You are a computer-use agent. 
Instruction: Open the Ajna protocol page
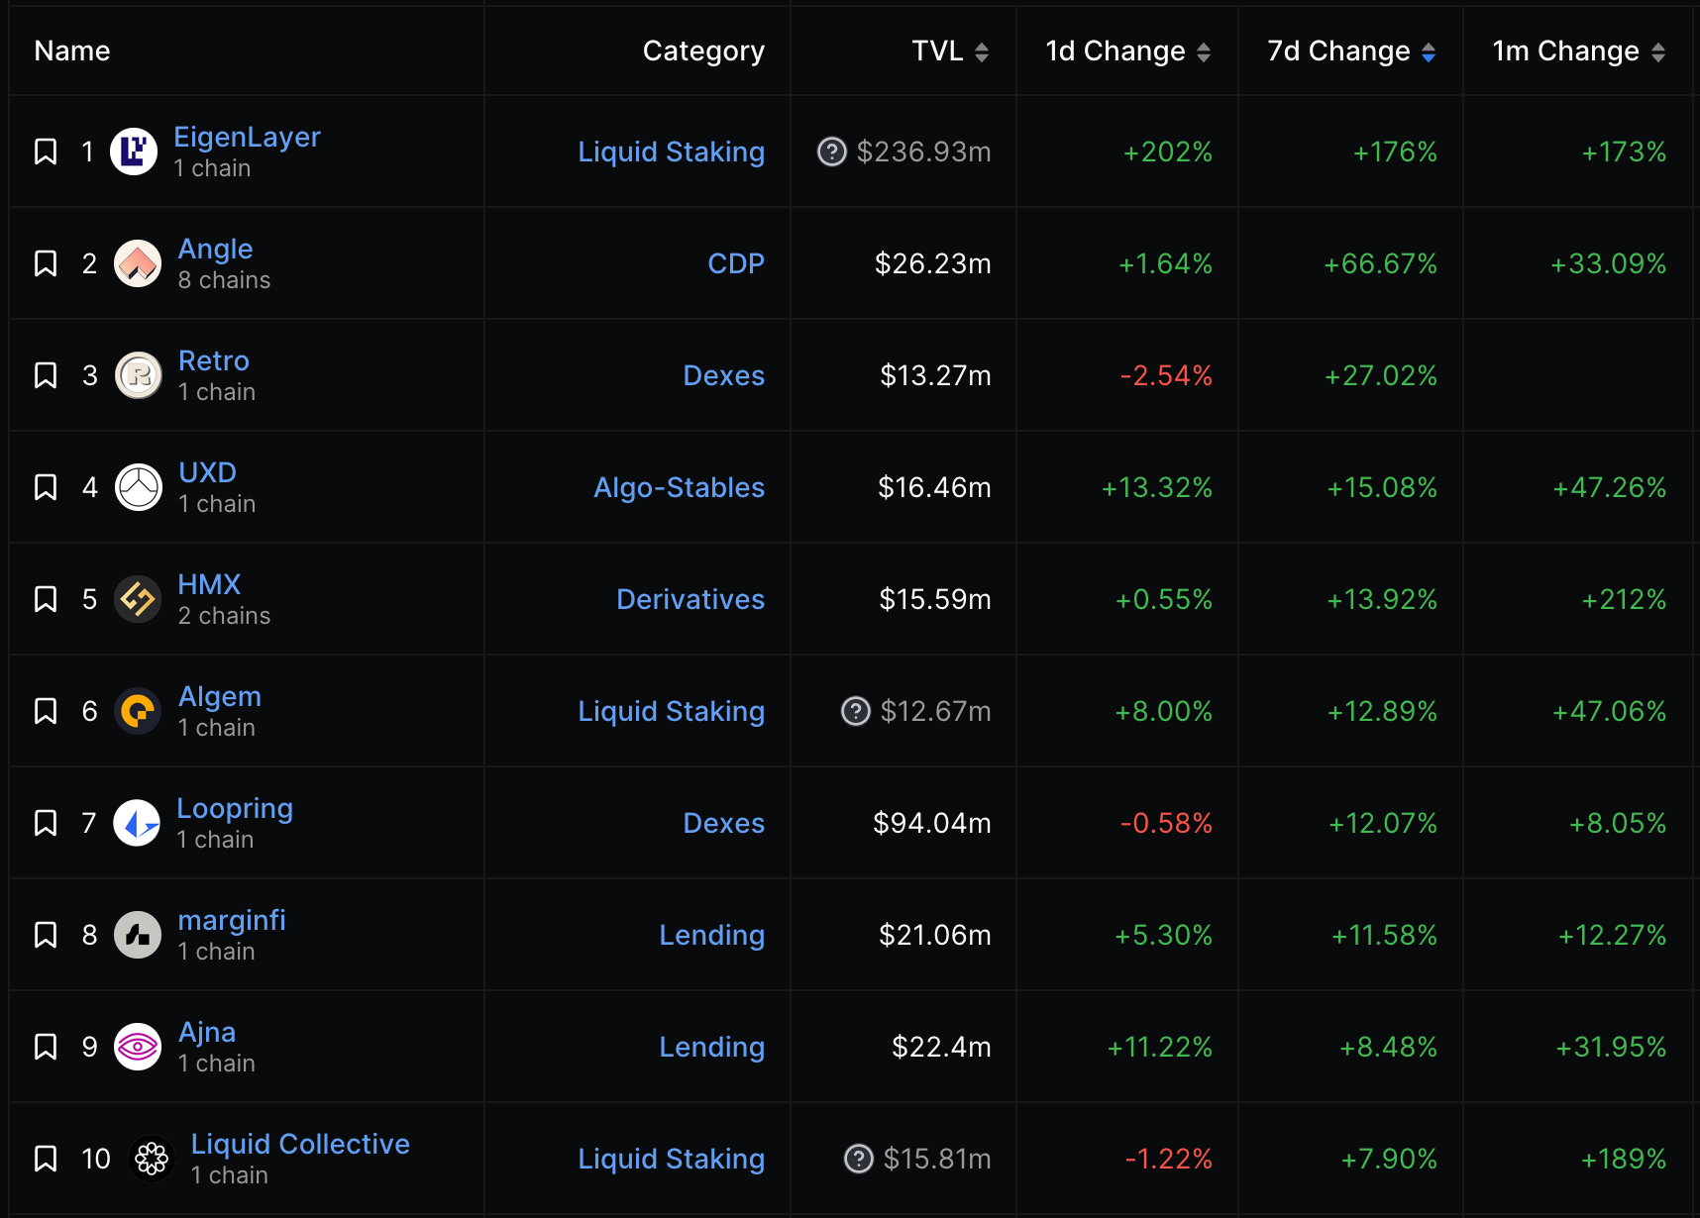point(207,1032)
